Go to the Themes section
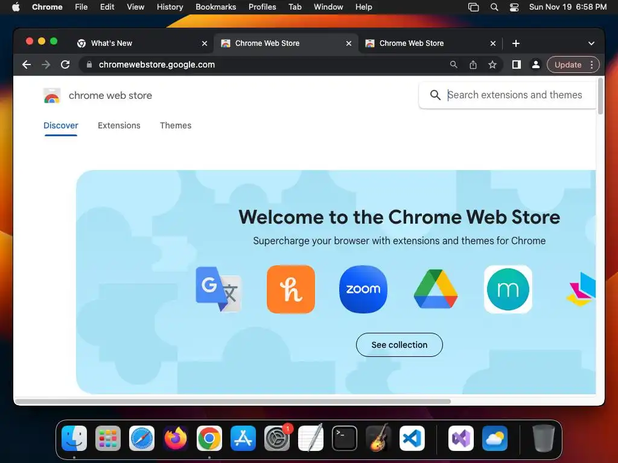This screenshot has width=618, height=463. (x=176, y=125)
